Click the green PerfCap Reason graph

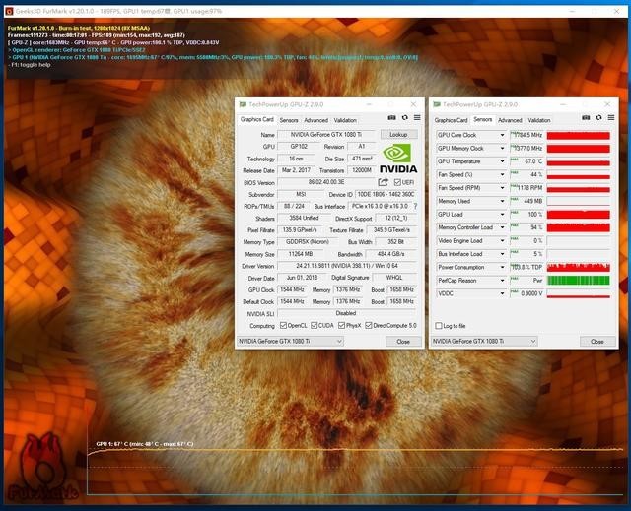point(579,281)
